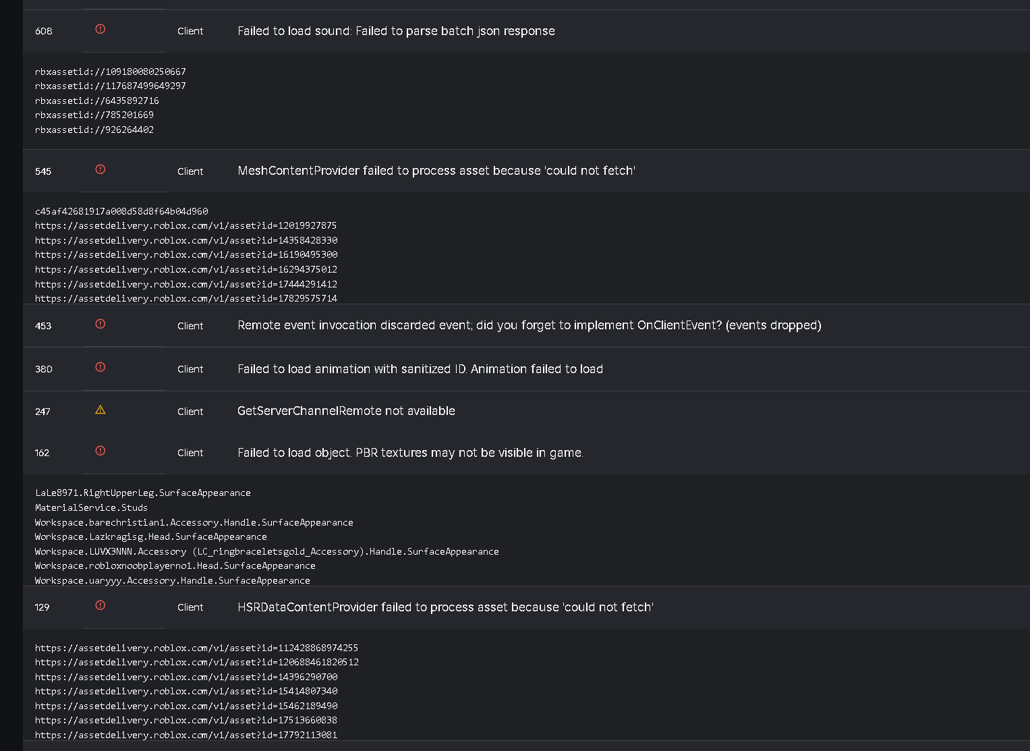Screen dimensions: 1030x751
Task: Click the Client label on the 247 row
Action: click(190, 412)
